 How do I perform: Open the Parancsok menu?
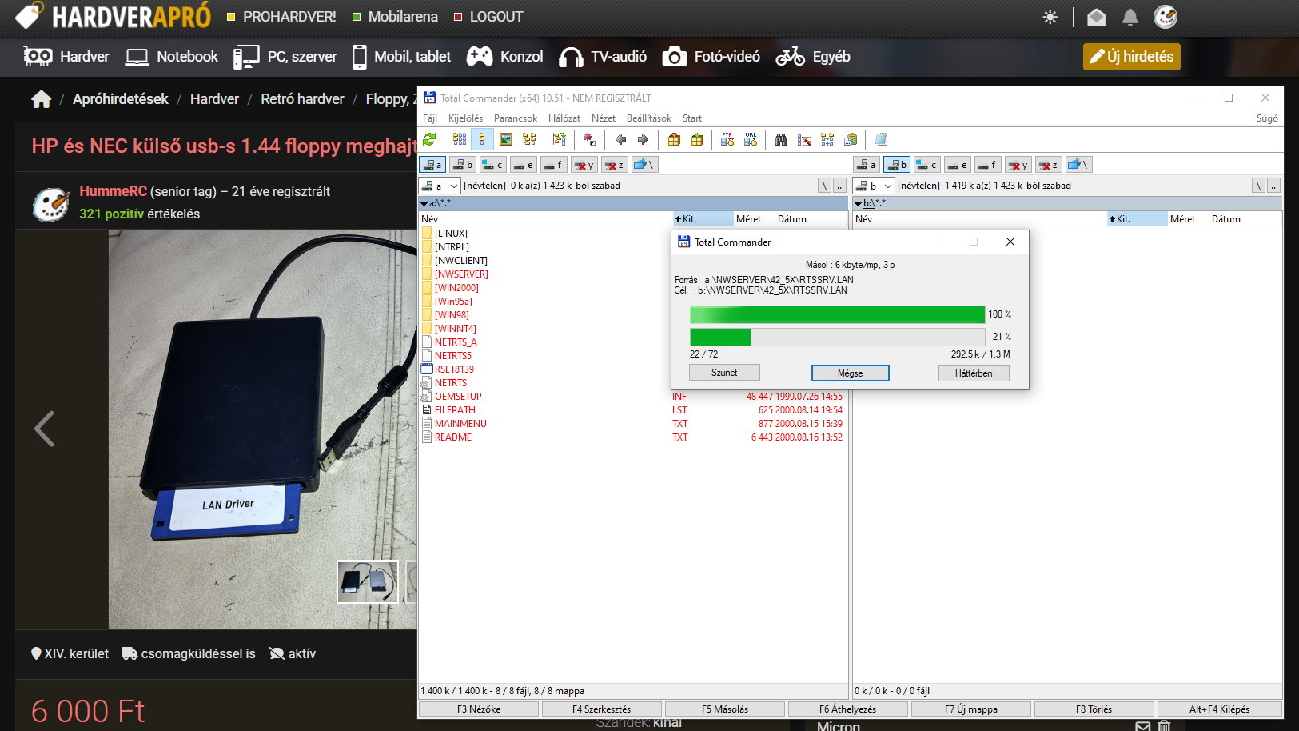point(516,118)
